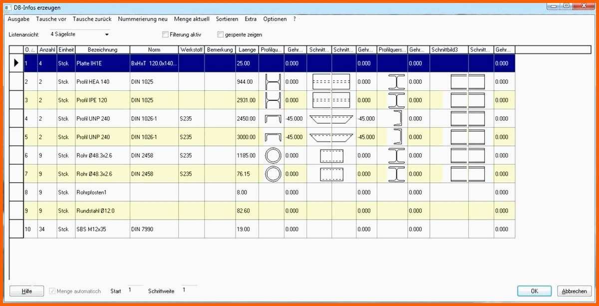Viewport: 599px width, 306px height.
Task: Open help via the Hilfe button
Action: pos(26,291)
